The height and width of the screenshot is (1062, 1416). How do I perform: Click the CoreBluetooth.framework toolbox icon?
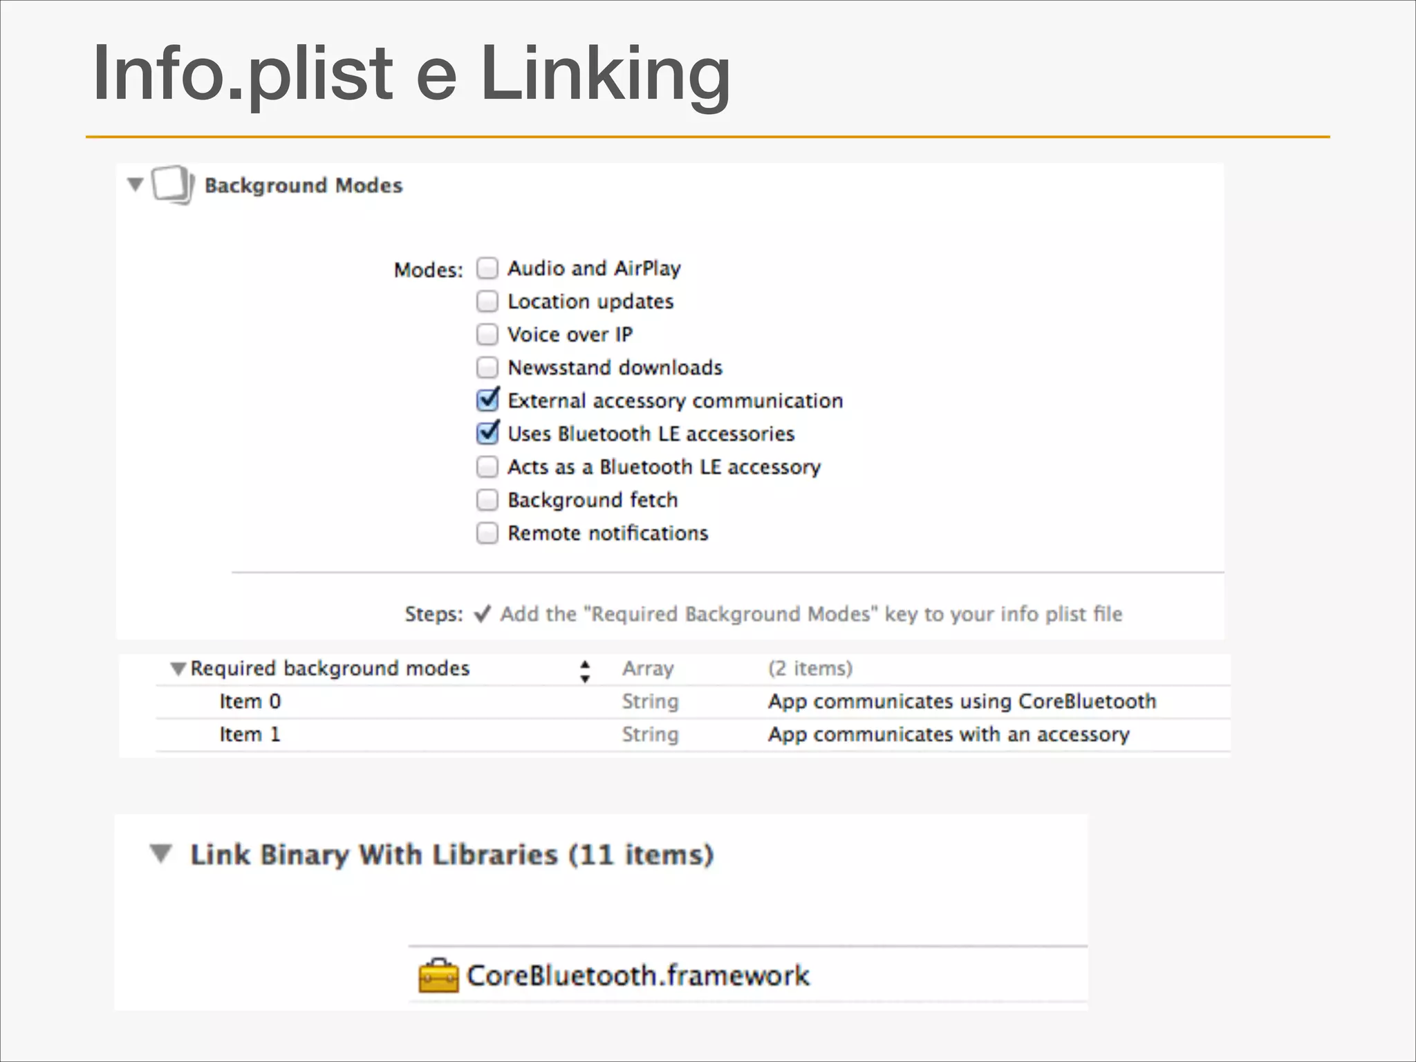click(x=438, y=976)
